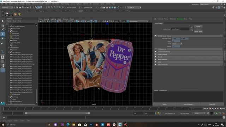Click the Undo arrow icon
226x127 pixels.
pyautogui.click(x=25, y=7)
